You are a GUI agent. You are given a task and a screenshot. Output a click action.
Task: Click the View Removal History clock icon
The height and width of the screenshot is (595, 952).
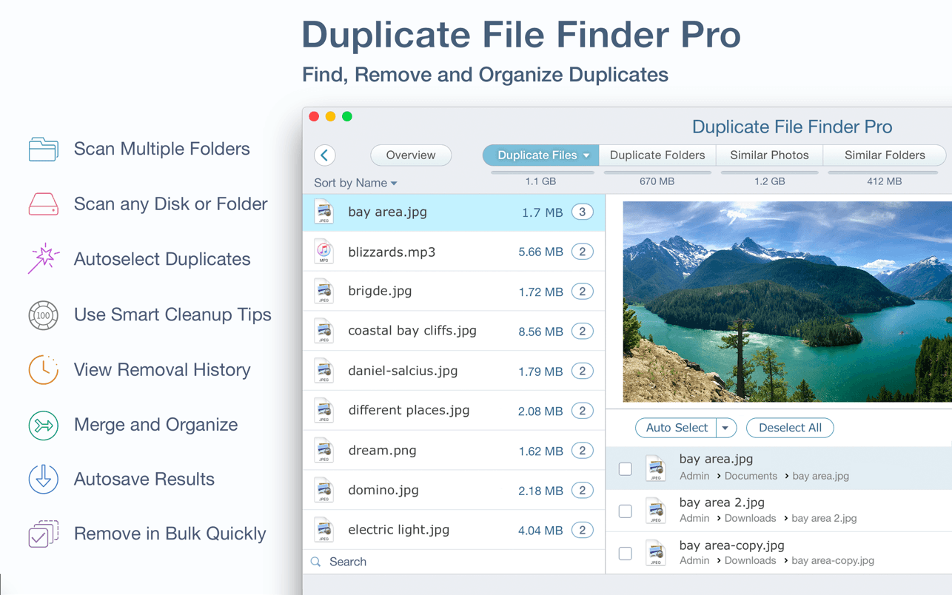click(x=43, y=369)
